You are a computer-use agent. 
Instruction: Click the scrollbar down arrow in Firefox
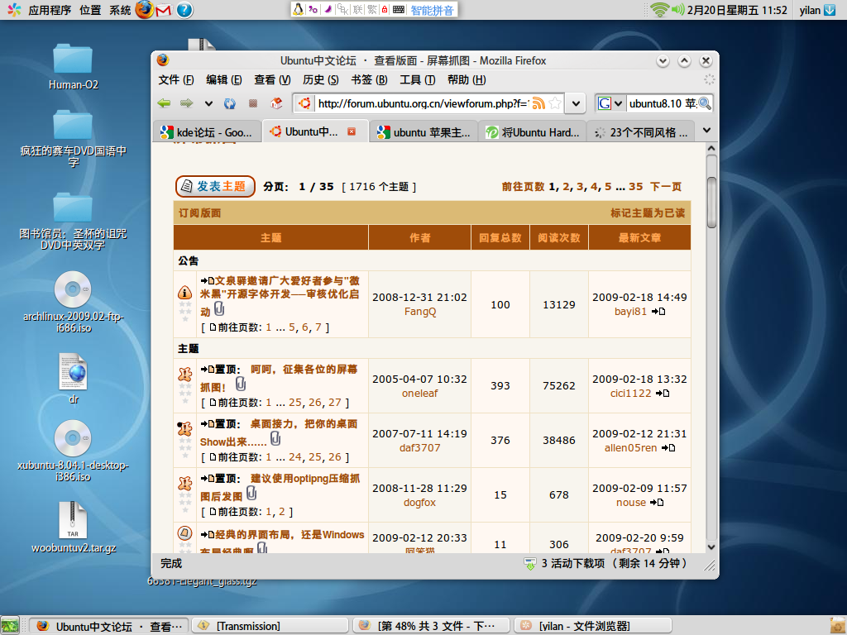(711, 547)
